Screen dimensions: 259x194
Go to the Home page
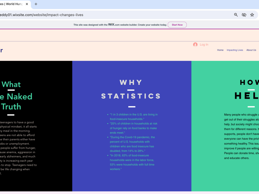click(x=220, y=50)
